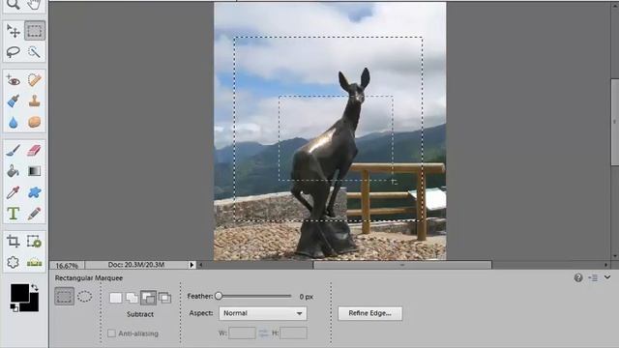The width and height of the screenshot is (619, 348).
Task: Select the Straighten tool
Action: pyautogui.click(x=35, y=262)
